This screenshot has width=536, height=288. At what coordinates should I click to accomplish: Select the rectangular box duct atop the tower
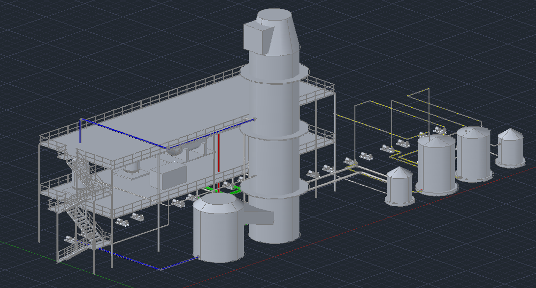tap(258, 37)
